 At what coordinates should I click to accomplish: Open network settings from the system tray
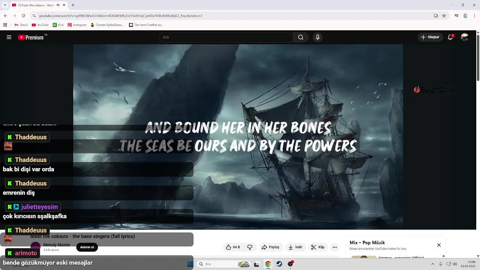[x=448, y=264]
